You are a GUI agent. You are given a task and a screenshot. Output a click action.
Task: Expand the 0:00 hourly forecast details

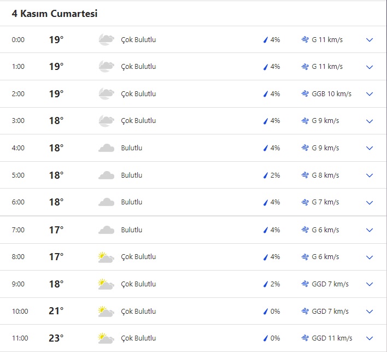[370, 40]
